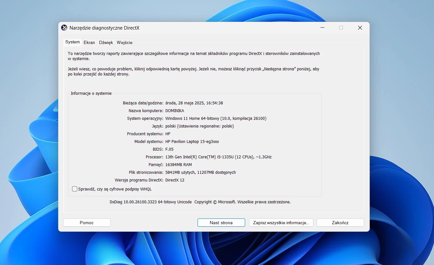Click the DirectX diagnostic tool title icon
The height and width of the screenshot is (265, 434).
point(64,28)
